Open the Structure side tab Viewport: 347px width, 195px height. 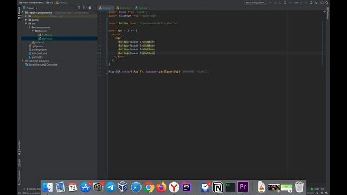20,177
